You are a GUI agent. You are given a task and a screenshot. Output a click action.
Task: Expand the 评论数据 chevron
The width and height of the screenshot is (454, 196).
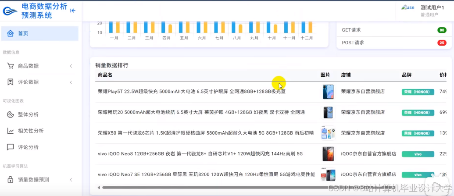pos(71,82)
